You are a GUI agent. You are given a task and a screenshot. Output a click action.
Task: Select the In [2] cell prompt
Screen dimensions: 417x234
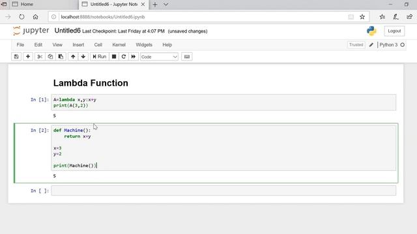[x=40, y=130]
